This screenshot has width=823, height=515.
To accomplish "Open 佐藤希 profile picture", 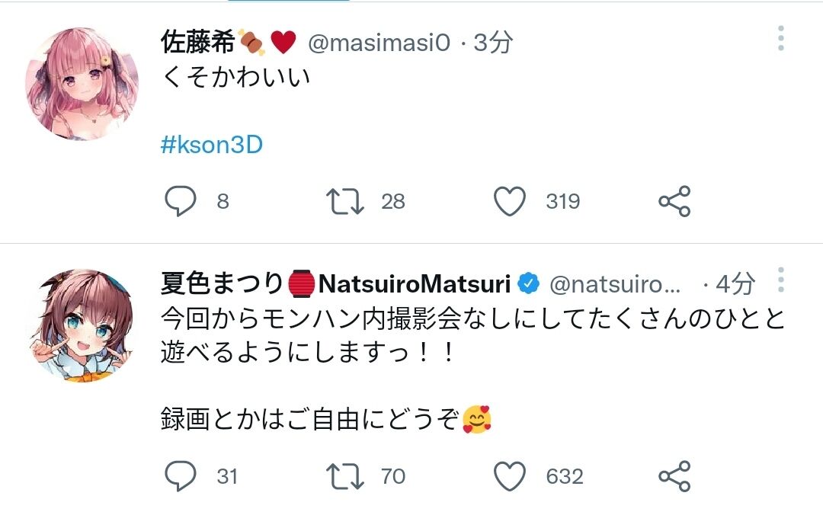I will [82, 84].
